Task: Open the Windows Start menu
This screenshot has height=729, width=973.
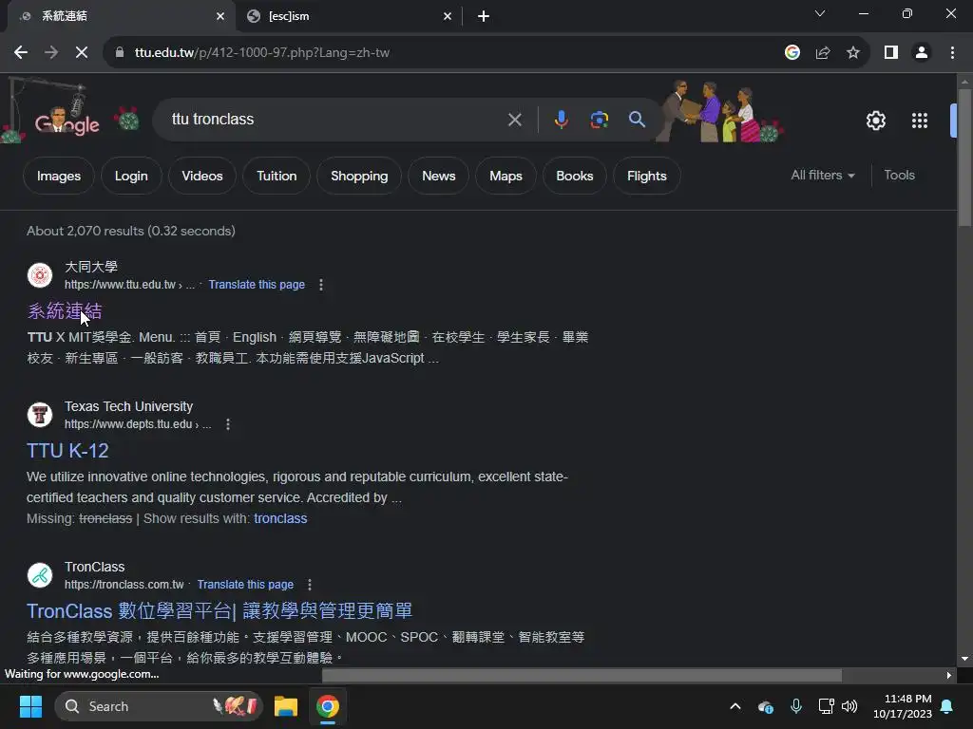Action: [30, 706]
